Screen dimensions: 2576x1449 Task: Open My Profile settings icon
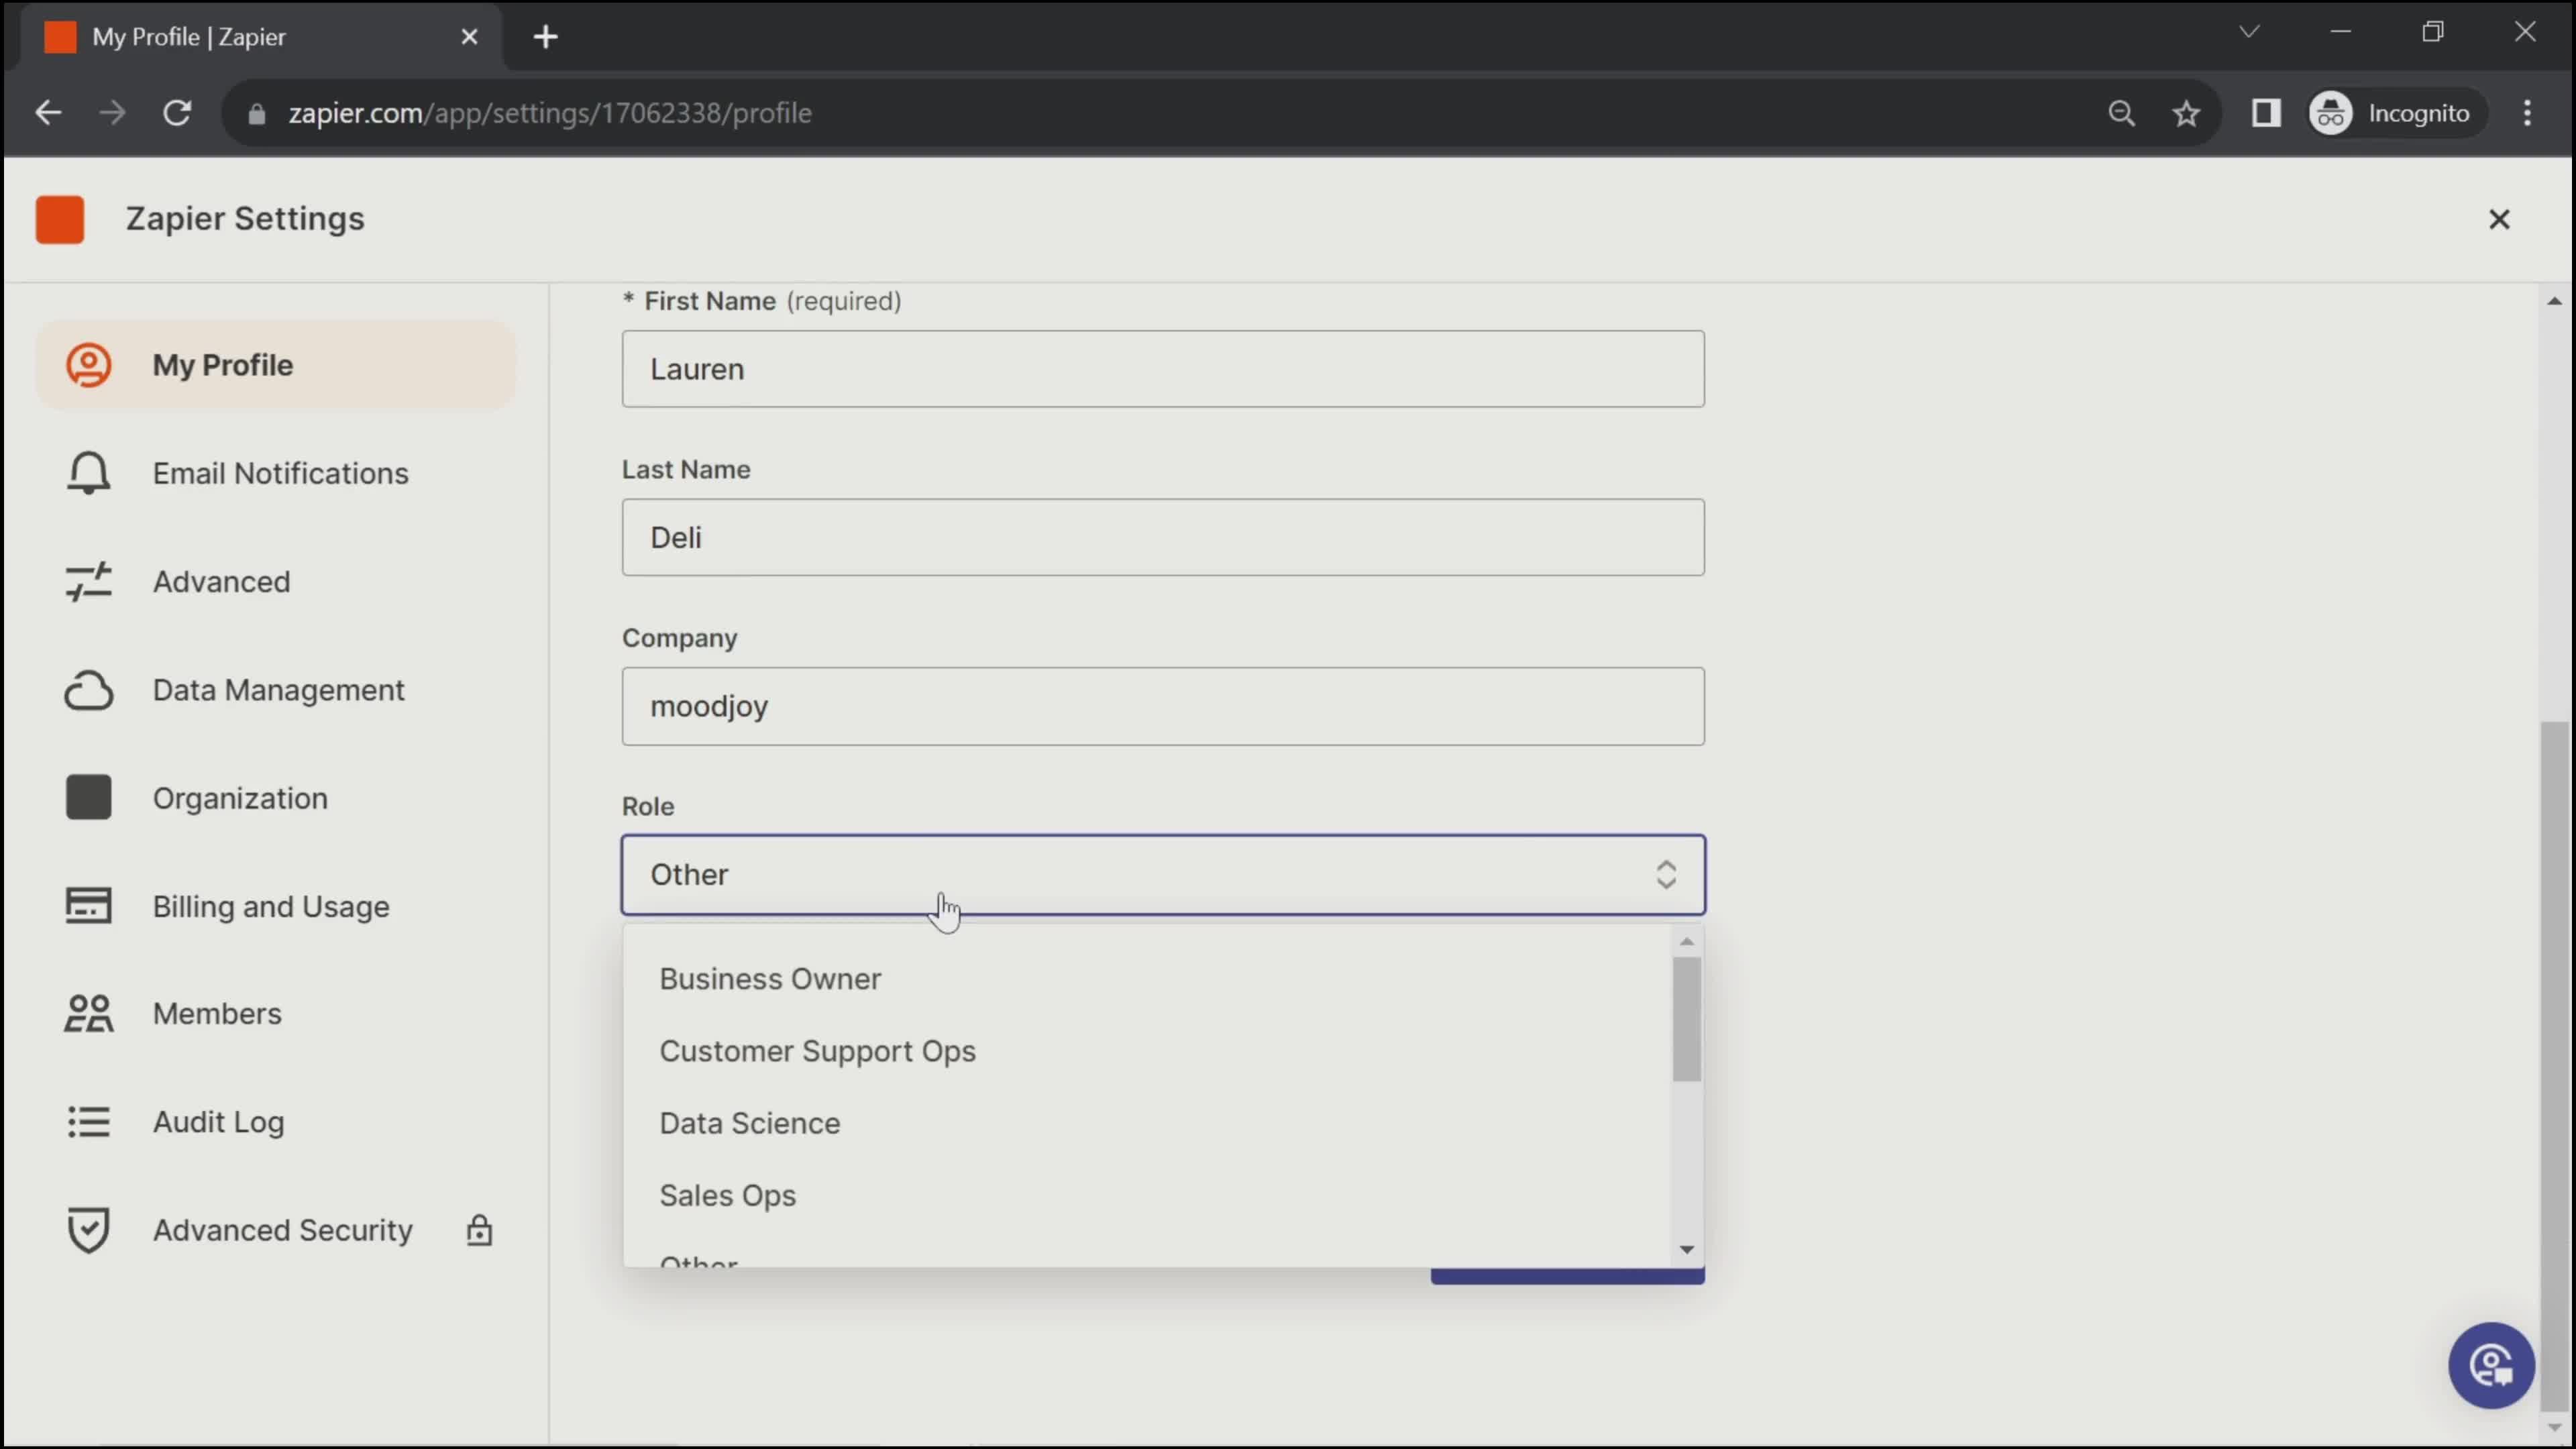(x=88, y=365)
